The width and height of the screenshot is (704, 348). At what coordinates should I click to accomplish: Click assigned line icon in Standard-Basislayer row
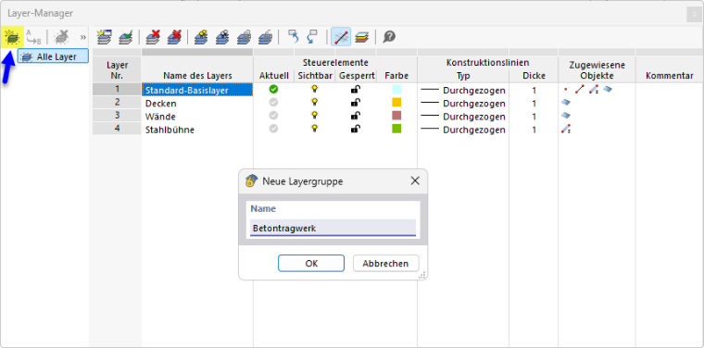pos(580,89)
